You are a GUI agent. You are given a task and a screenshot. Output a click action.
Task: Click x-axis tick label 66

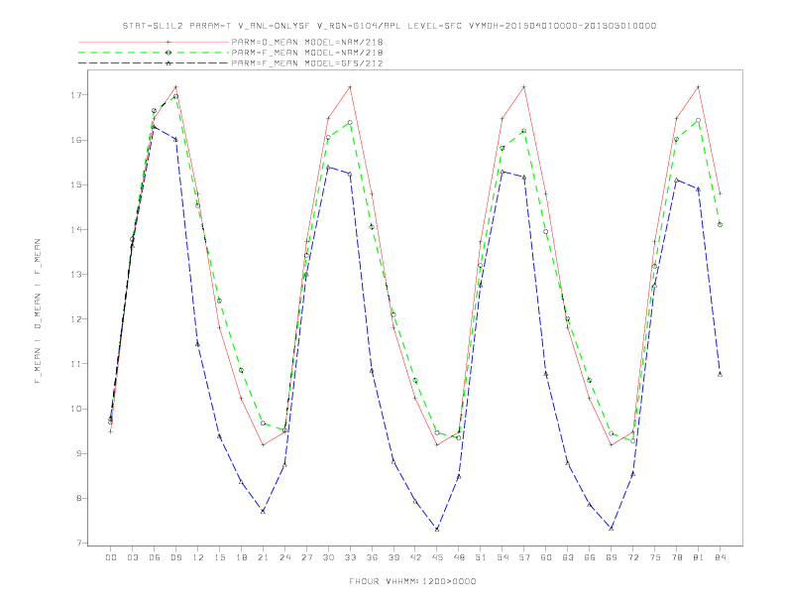(x=590, y=557)
